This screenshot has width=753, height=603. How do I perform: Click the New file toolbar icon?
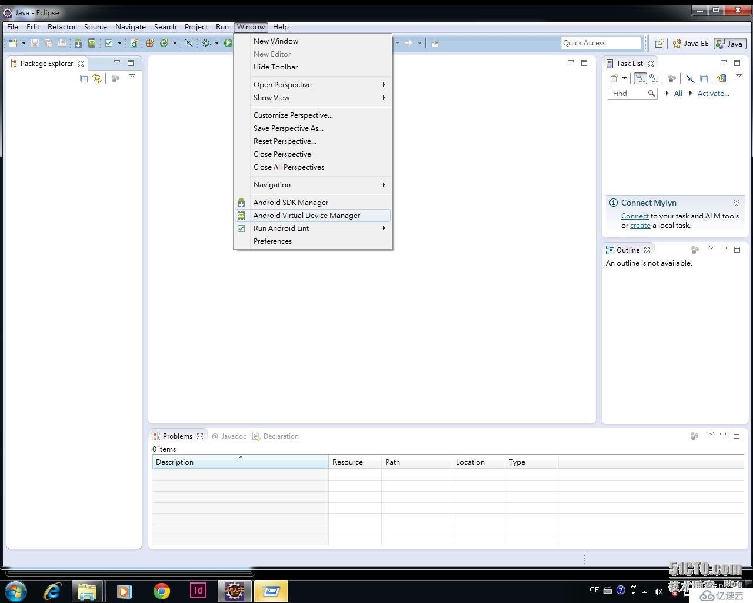tap(13, 43)
